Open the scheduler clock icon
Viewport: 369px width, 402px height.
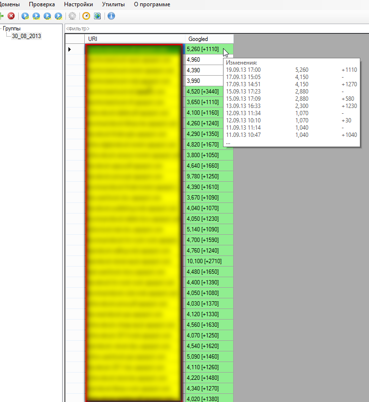(86, 16)
